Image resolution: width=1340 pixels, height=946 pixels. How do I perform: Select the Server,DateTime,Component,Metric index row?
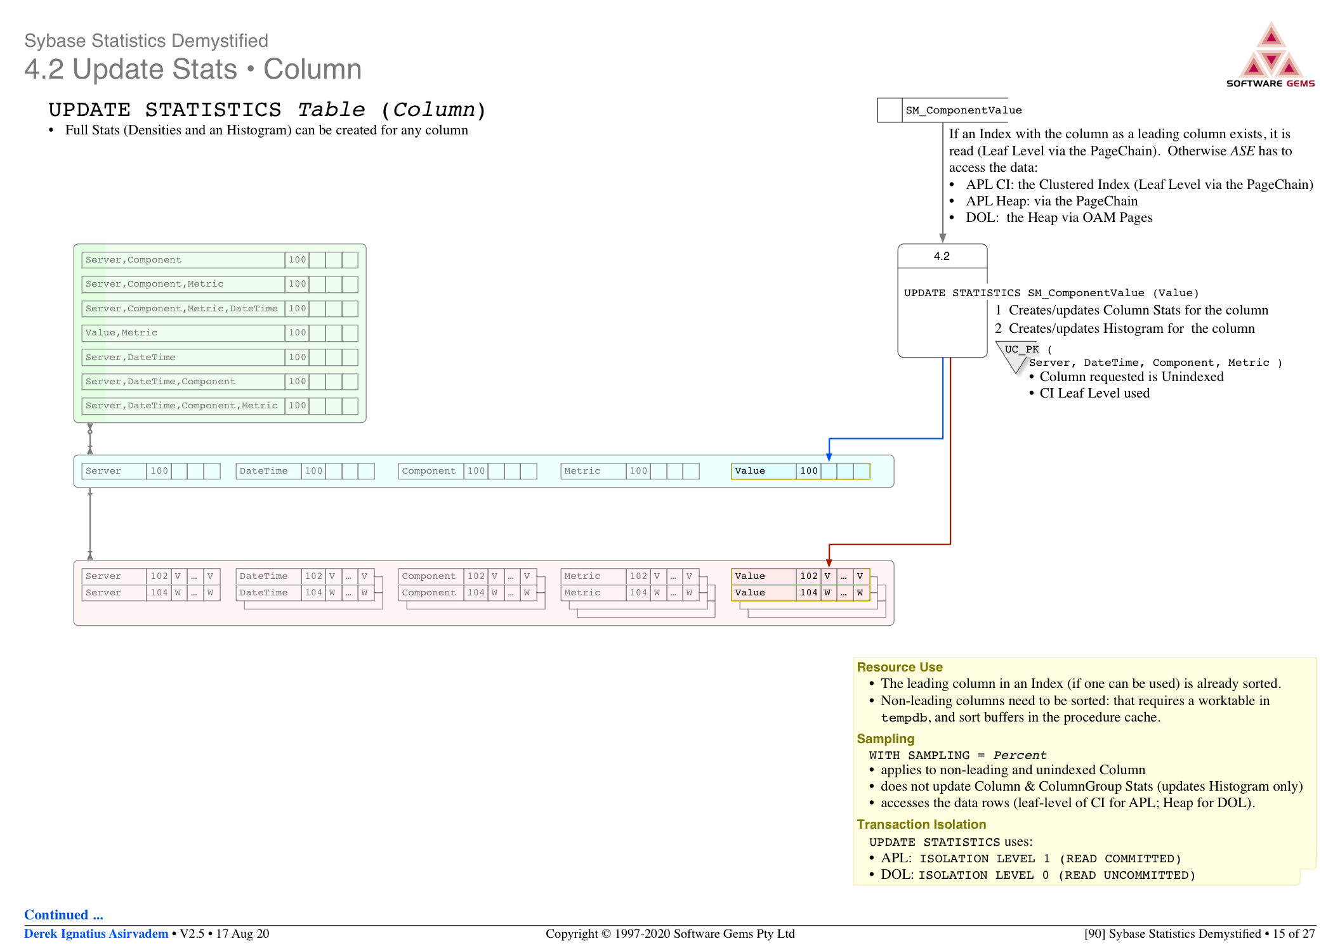coord(220,406)
